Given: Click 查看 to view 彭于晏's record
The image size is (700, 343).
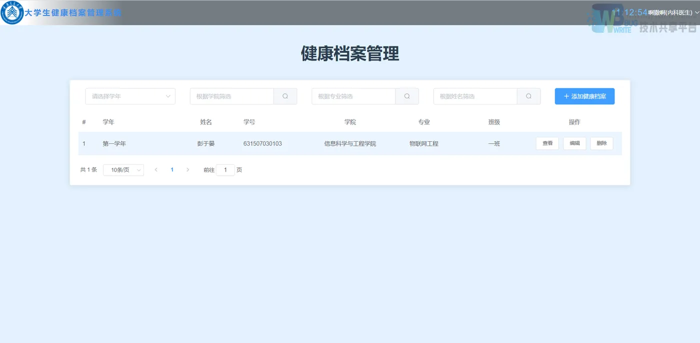Looking at the screenshot, I should pos(547,143).
